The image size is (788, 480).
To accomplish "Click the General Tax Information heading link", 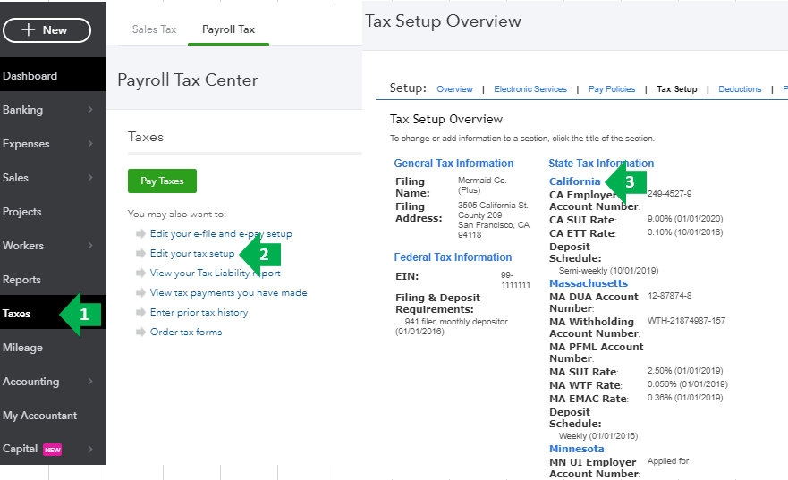I will 453,164.
